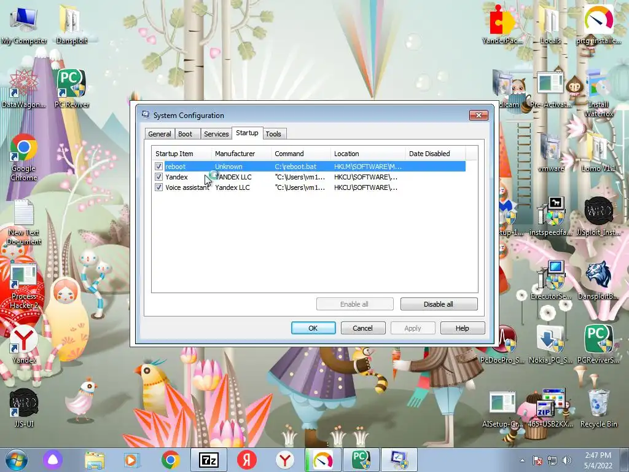Uncheck the Voice assistant startup checkbox
This screenshot has height=472, width=629.
click(x=159, y=187)
